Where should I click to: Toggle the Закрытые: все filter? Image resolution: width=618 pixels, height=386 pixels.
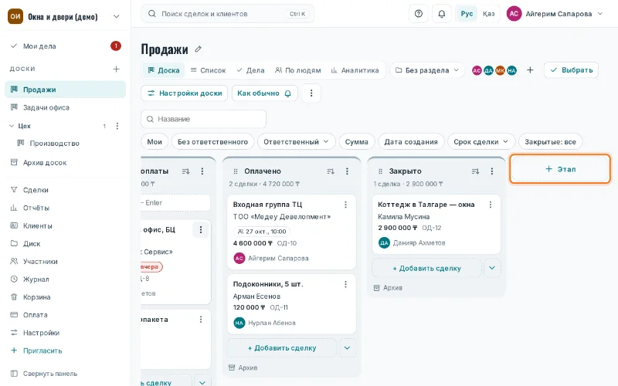coord(550,142)
